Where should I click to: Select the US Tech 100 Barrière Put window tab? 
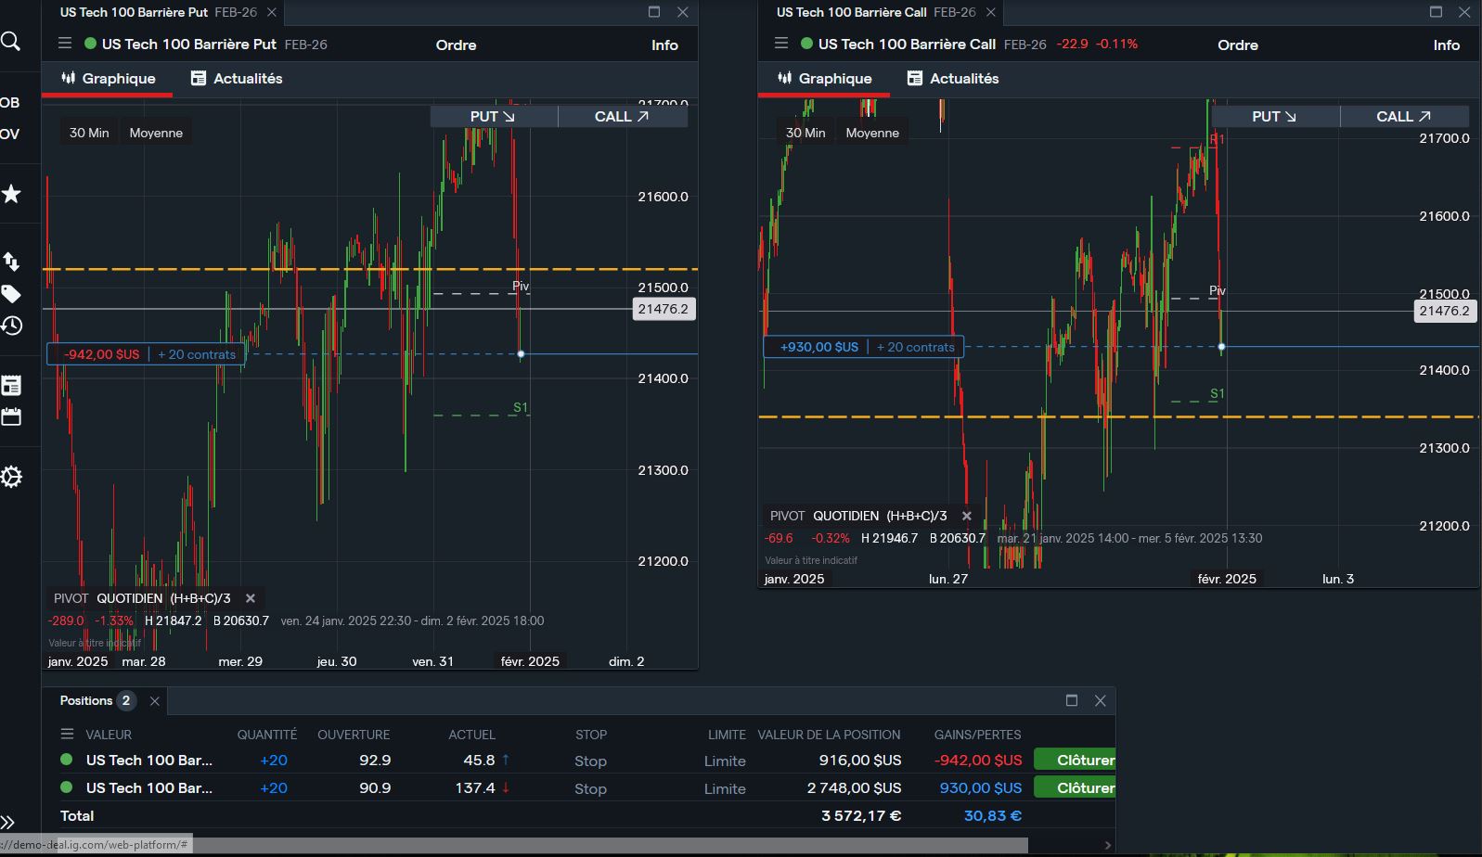click(x=158, y=12)
